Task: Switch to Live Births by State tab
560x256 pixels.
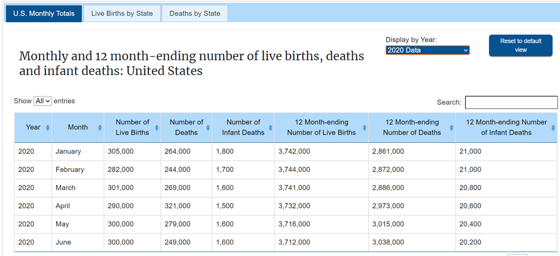Action: point(122,14)
